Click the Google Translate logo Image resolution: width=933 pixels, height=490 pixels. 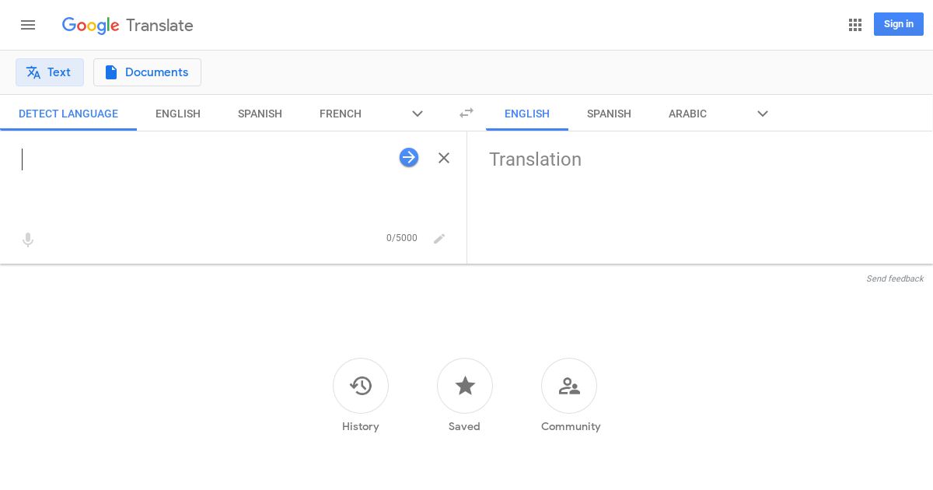128,25
